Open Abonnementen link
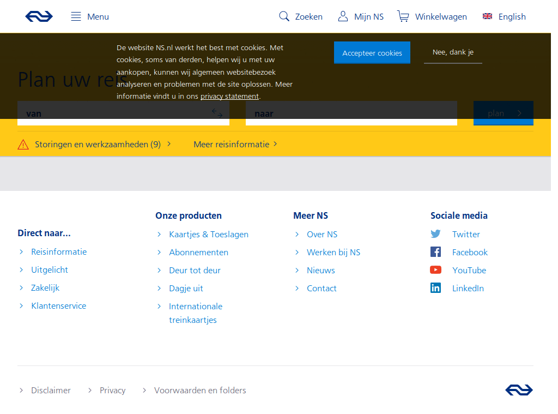The width and height of the screenshot is (558, 414). 198,252
